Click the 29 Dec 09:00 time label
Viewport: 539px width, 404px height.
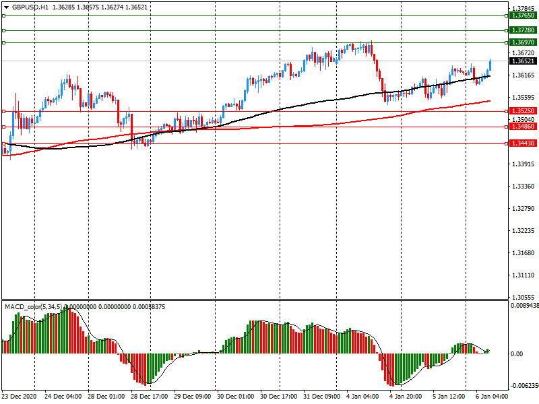click(x=193, y=397)
